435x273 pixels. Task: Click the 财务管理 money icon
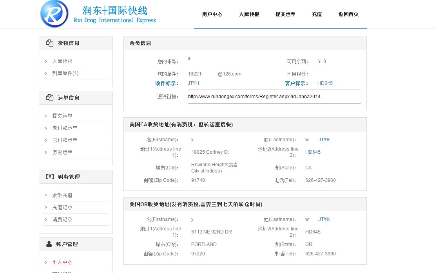pyautogui.click(x=50, y=177)
